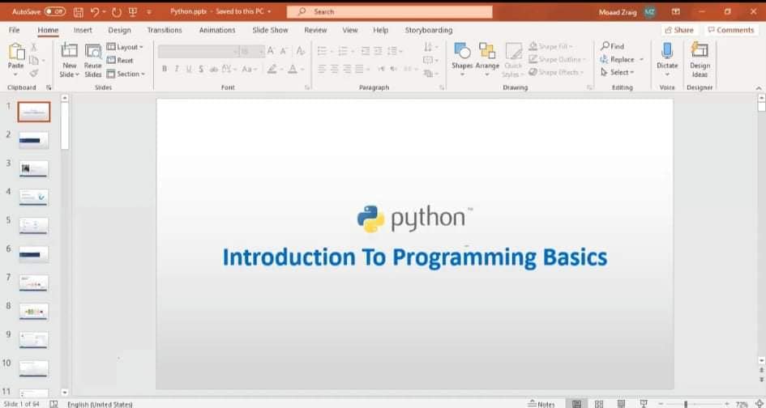
Task: Click the Reset button
Action: tap(120, 60)
